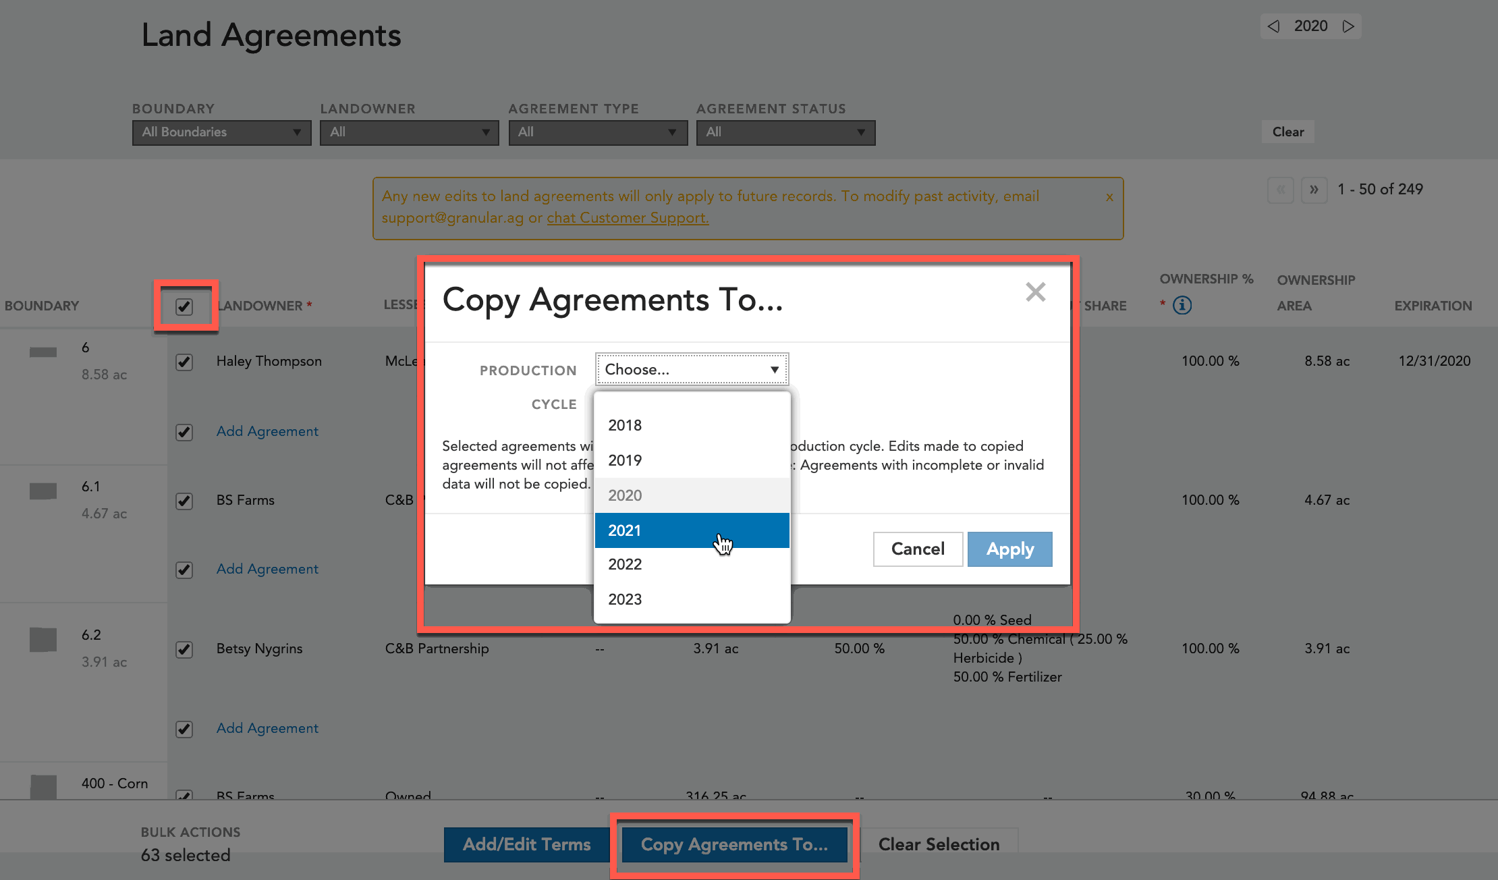Toggle the checkbox next to BS Farms row

coord(184,499)
